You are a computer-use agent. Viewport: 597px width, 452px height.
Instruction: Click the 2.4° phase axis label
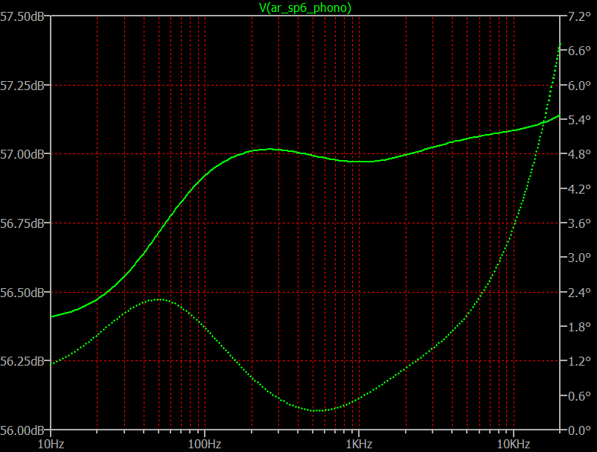pos(579,293)
